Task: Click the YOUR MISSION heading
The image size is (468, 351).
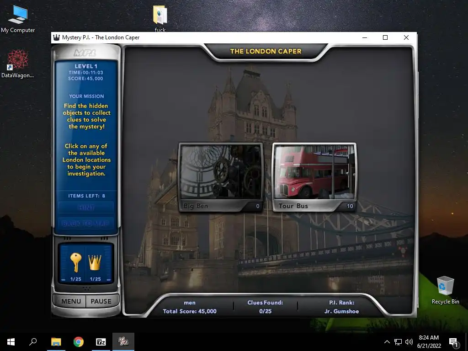Action: click(x=86, y=96)
